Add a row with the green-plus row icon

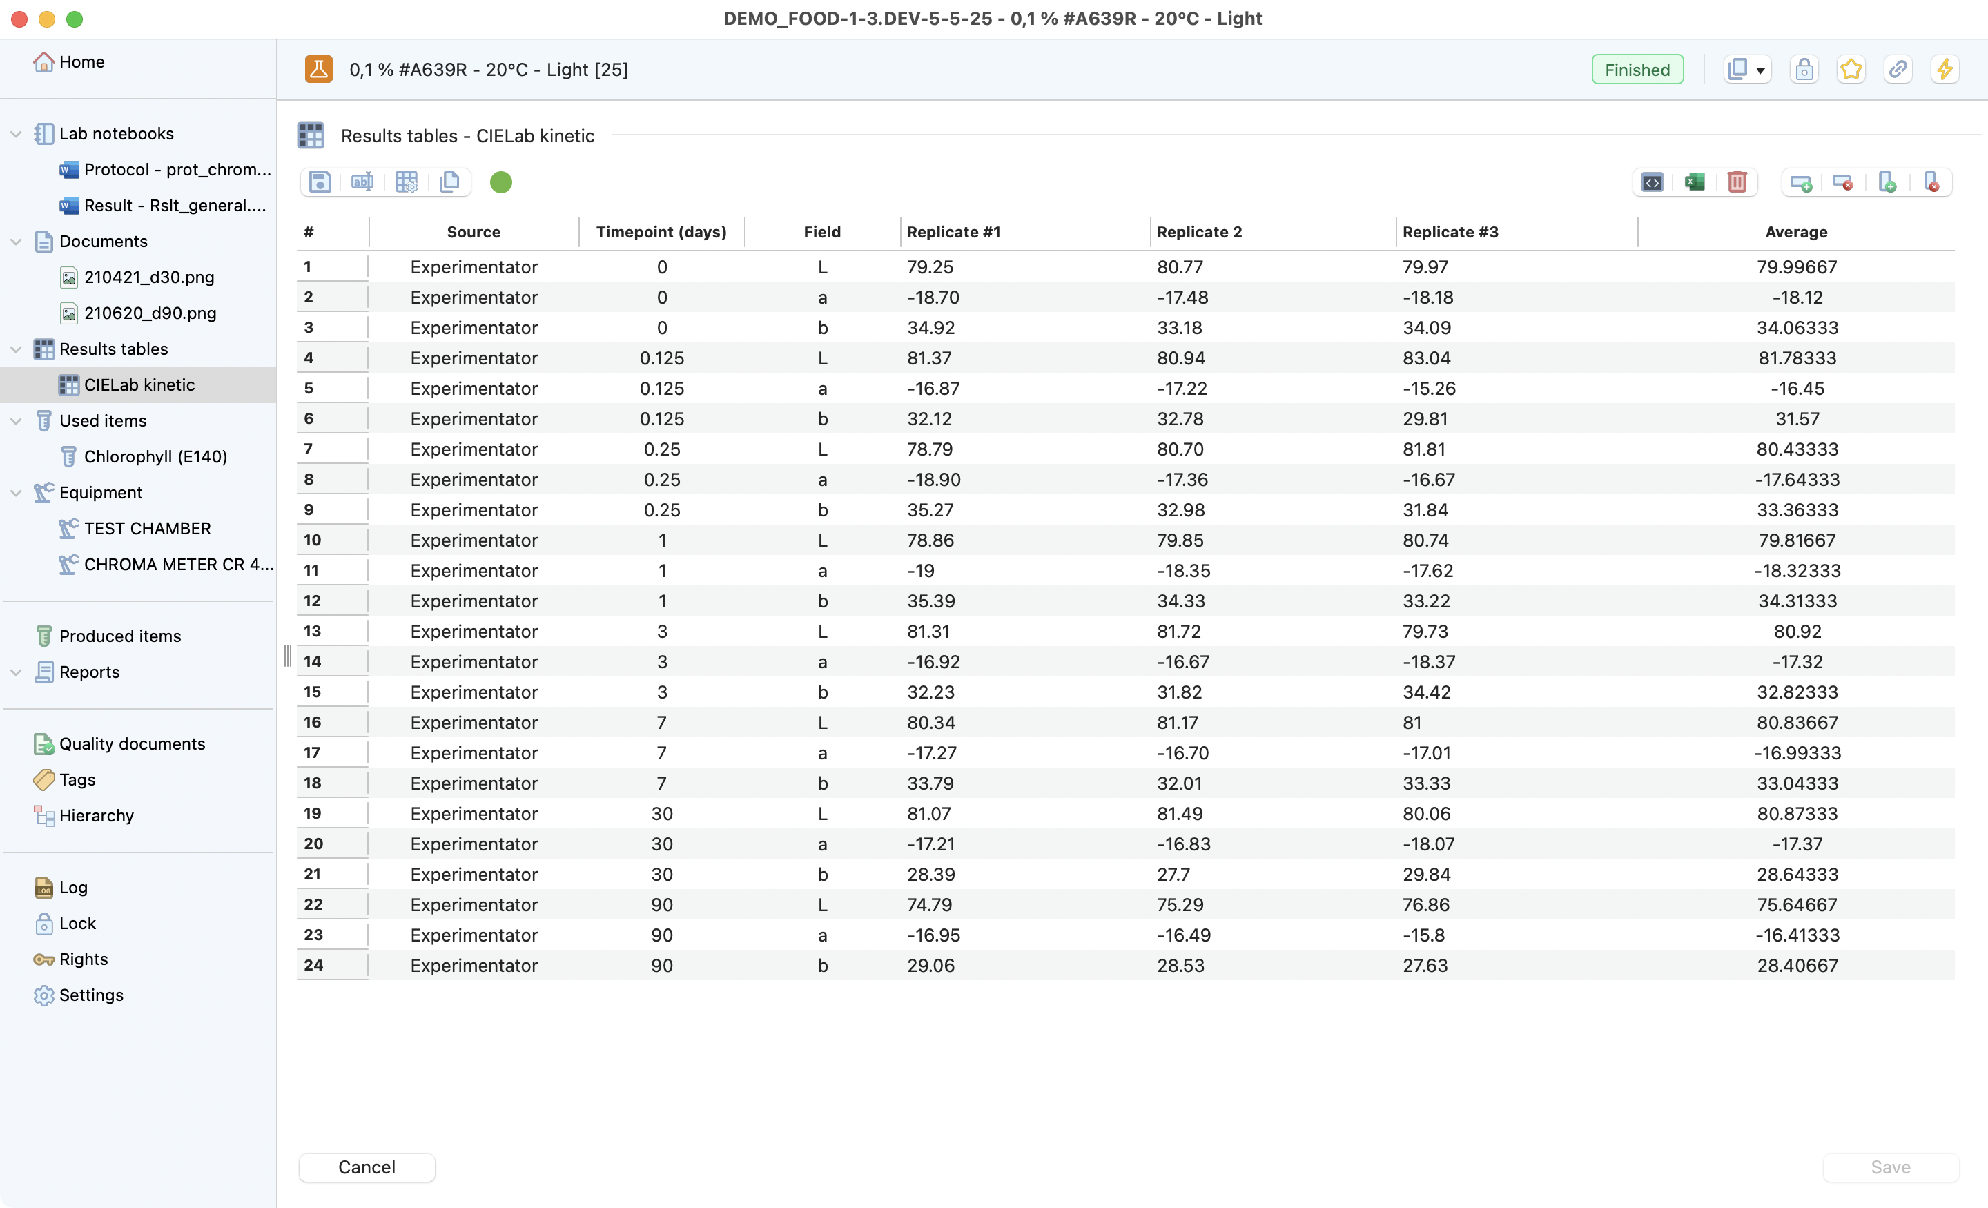[x=1801, y=183]
